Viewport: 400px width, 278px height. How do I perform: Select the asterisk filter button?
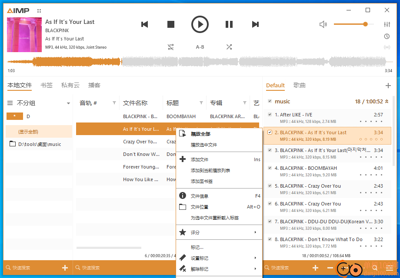[14, 116]
